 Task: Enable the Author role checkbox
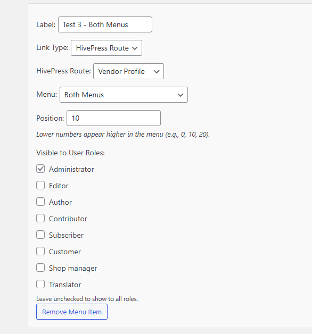40,202
